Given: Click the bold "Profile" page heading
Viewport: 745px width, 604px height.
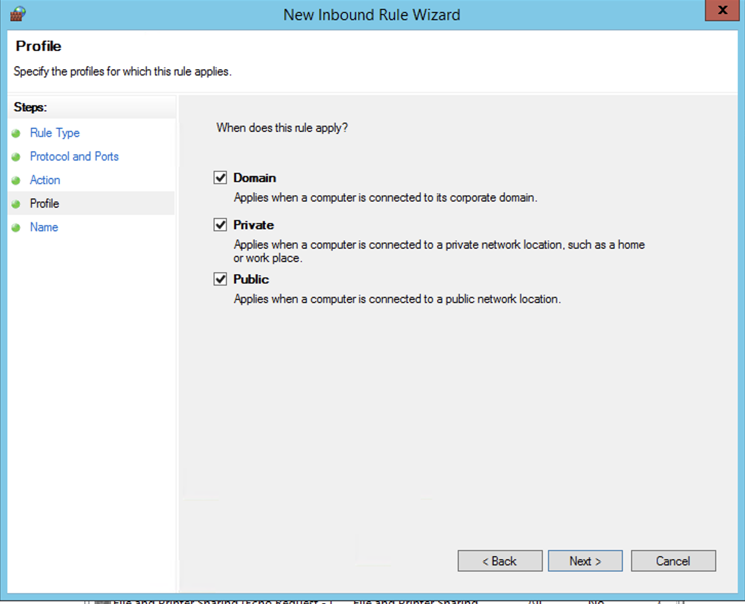Looking at the screenshot, I should pos(38,46).
